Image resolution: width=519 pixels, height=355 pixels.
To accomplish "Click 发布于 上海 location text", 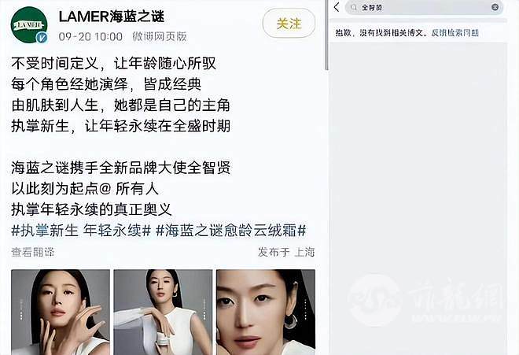I will coord(286,252).
